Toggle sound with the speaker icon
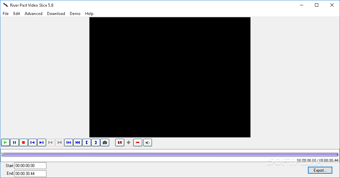 tap(147, 143)
